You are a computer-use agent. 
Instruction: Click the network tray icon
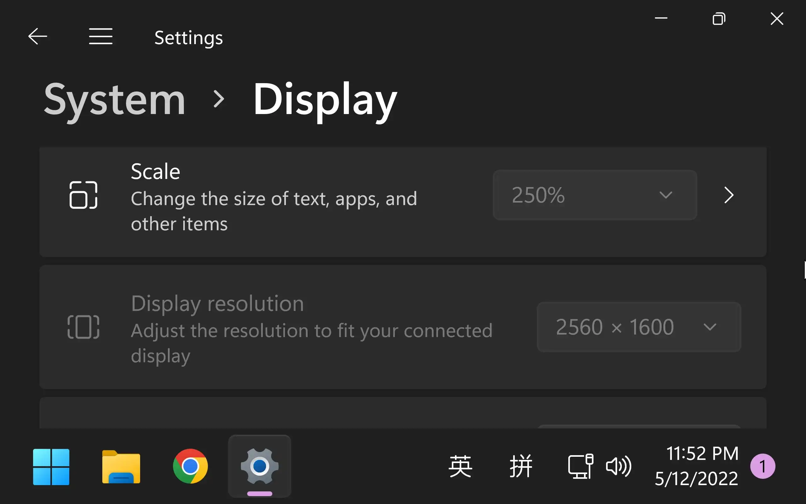click(580, 466)
